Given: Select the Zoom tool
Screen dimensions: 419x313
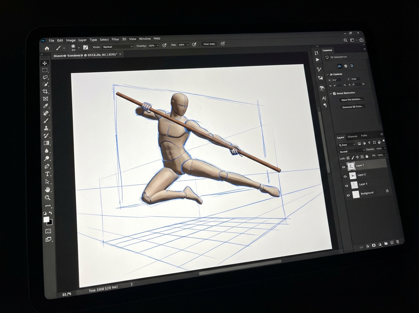Looking at the screenshot, I should [x=47, y=198].
